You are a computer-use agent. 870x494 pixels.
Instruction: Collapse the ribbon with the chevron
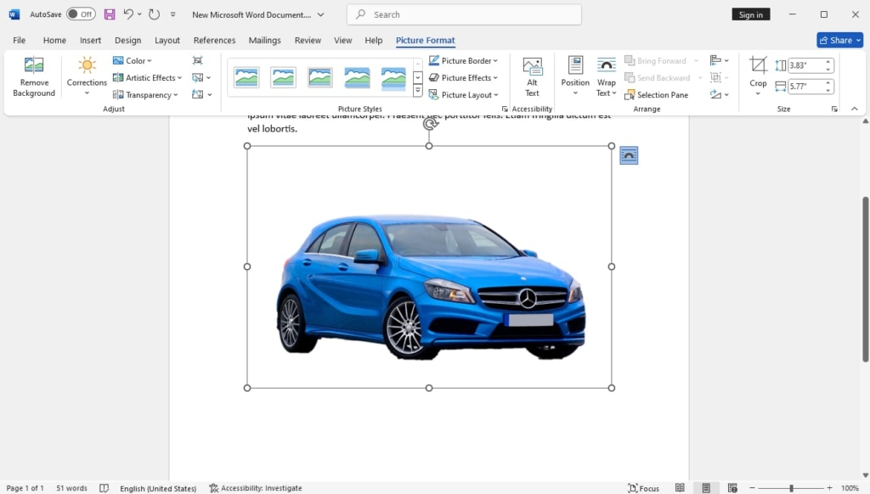tap(855, 109)
